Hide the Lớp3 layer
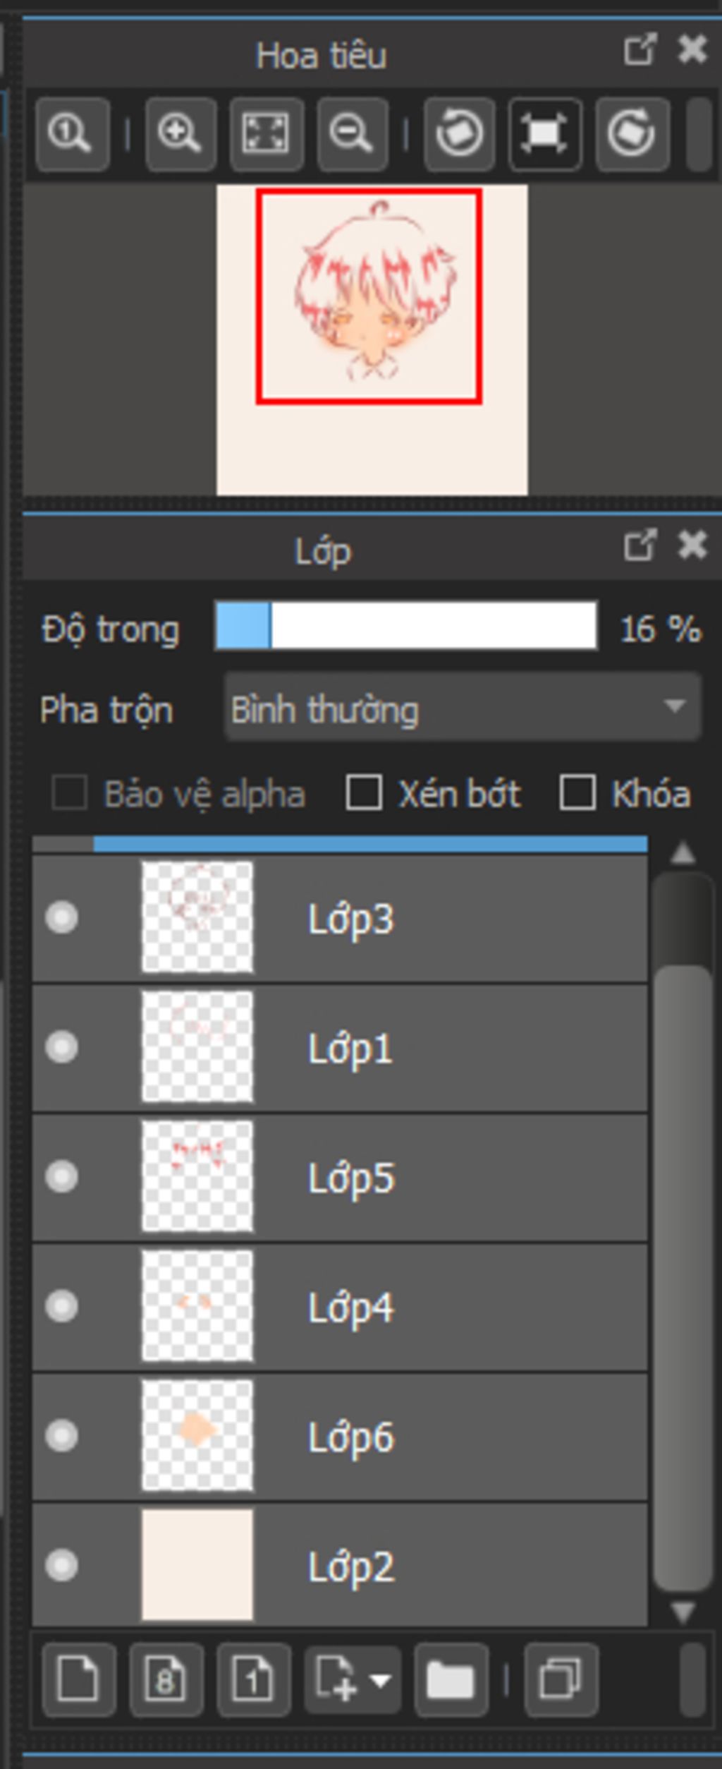 (62, 918)
